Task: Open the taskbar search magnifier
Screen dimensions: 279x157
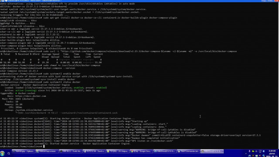Action: point(9,153)
